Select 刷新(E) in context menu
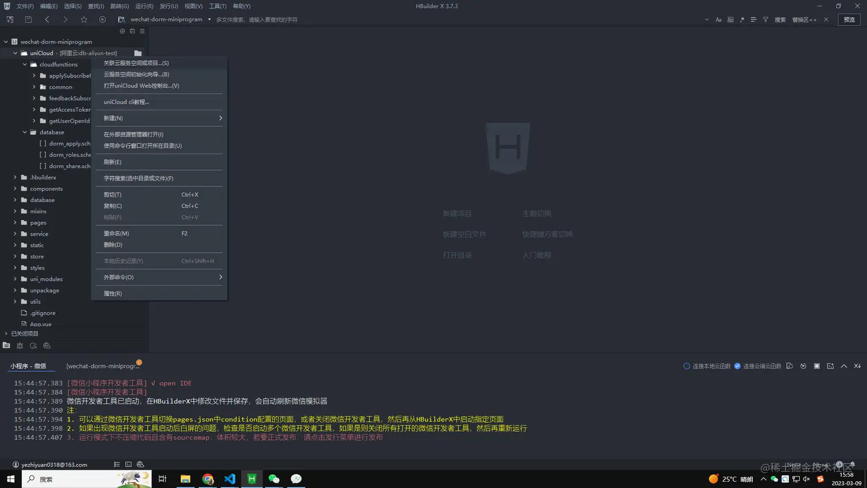The height and width of the screenshot is (488, 867). tap(159, 162)
